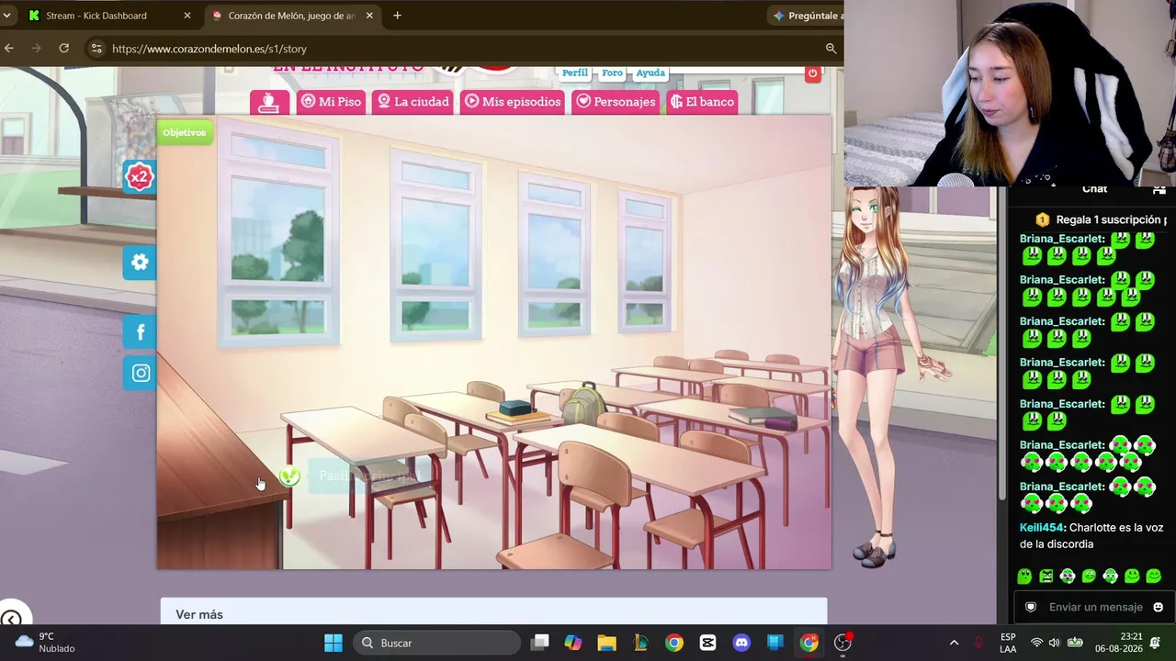Open the Ayuda link
This screenshot has width=1176, height=661.
650,73
